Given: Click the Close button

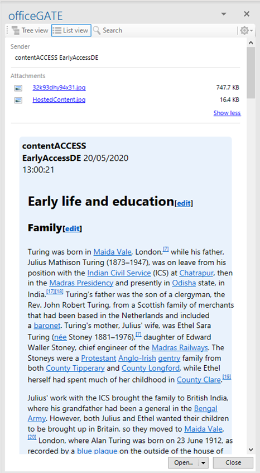Looking at the screenshot, I should [233, 462].
